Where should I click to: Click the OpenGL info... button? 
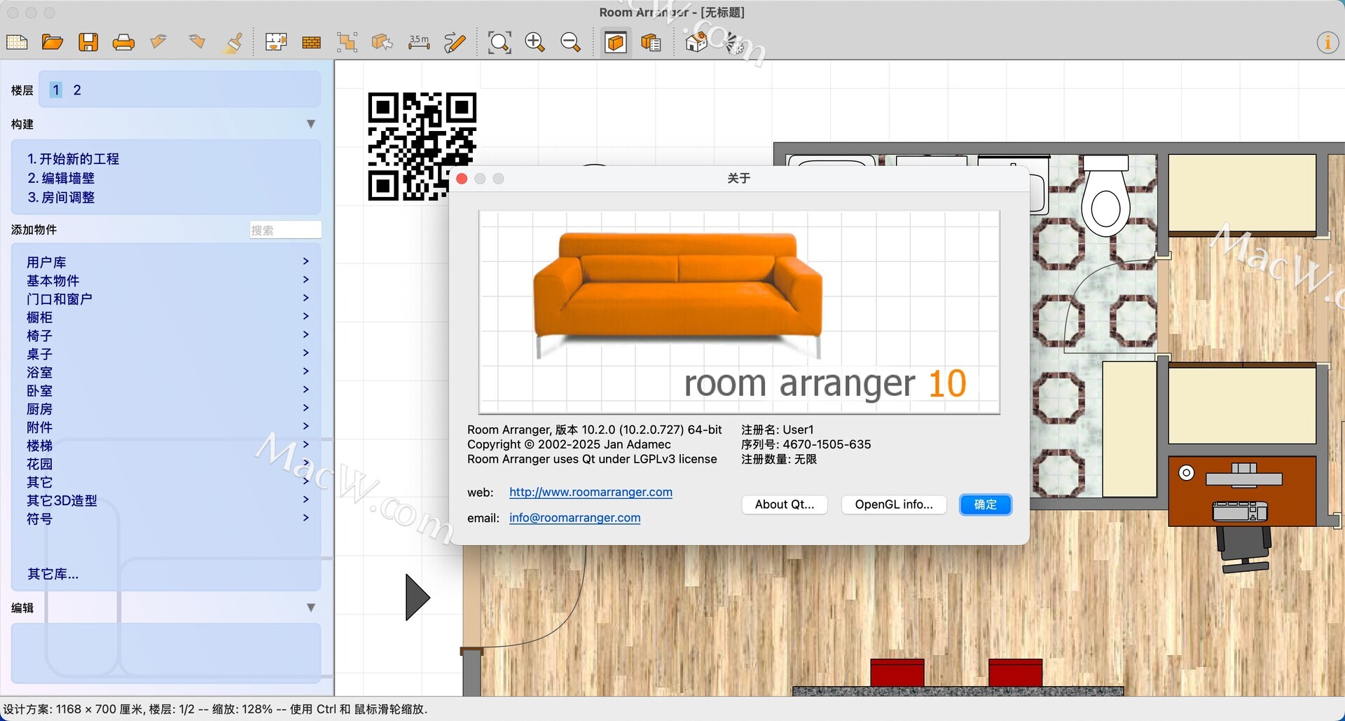(x=894, y=504)
